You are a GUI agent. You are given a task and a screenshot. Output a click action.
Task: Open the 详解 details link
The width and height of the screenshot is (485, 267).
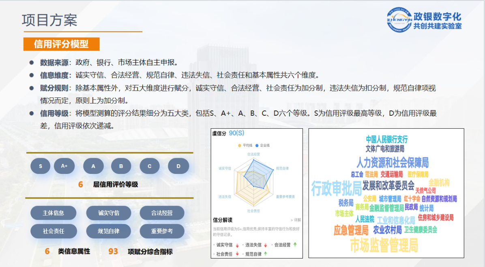(x=296, y=220)
